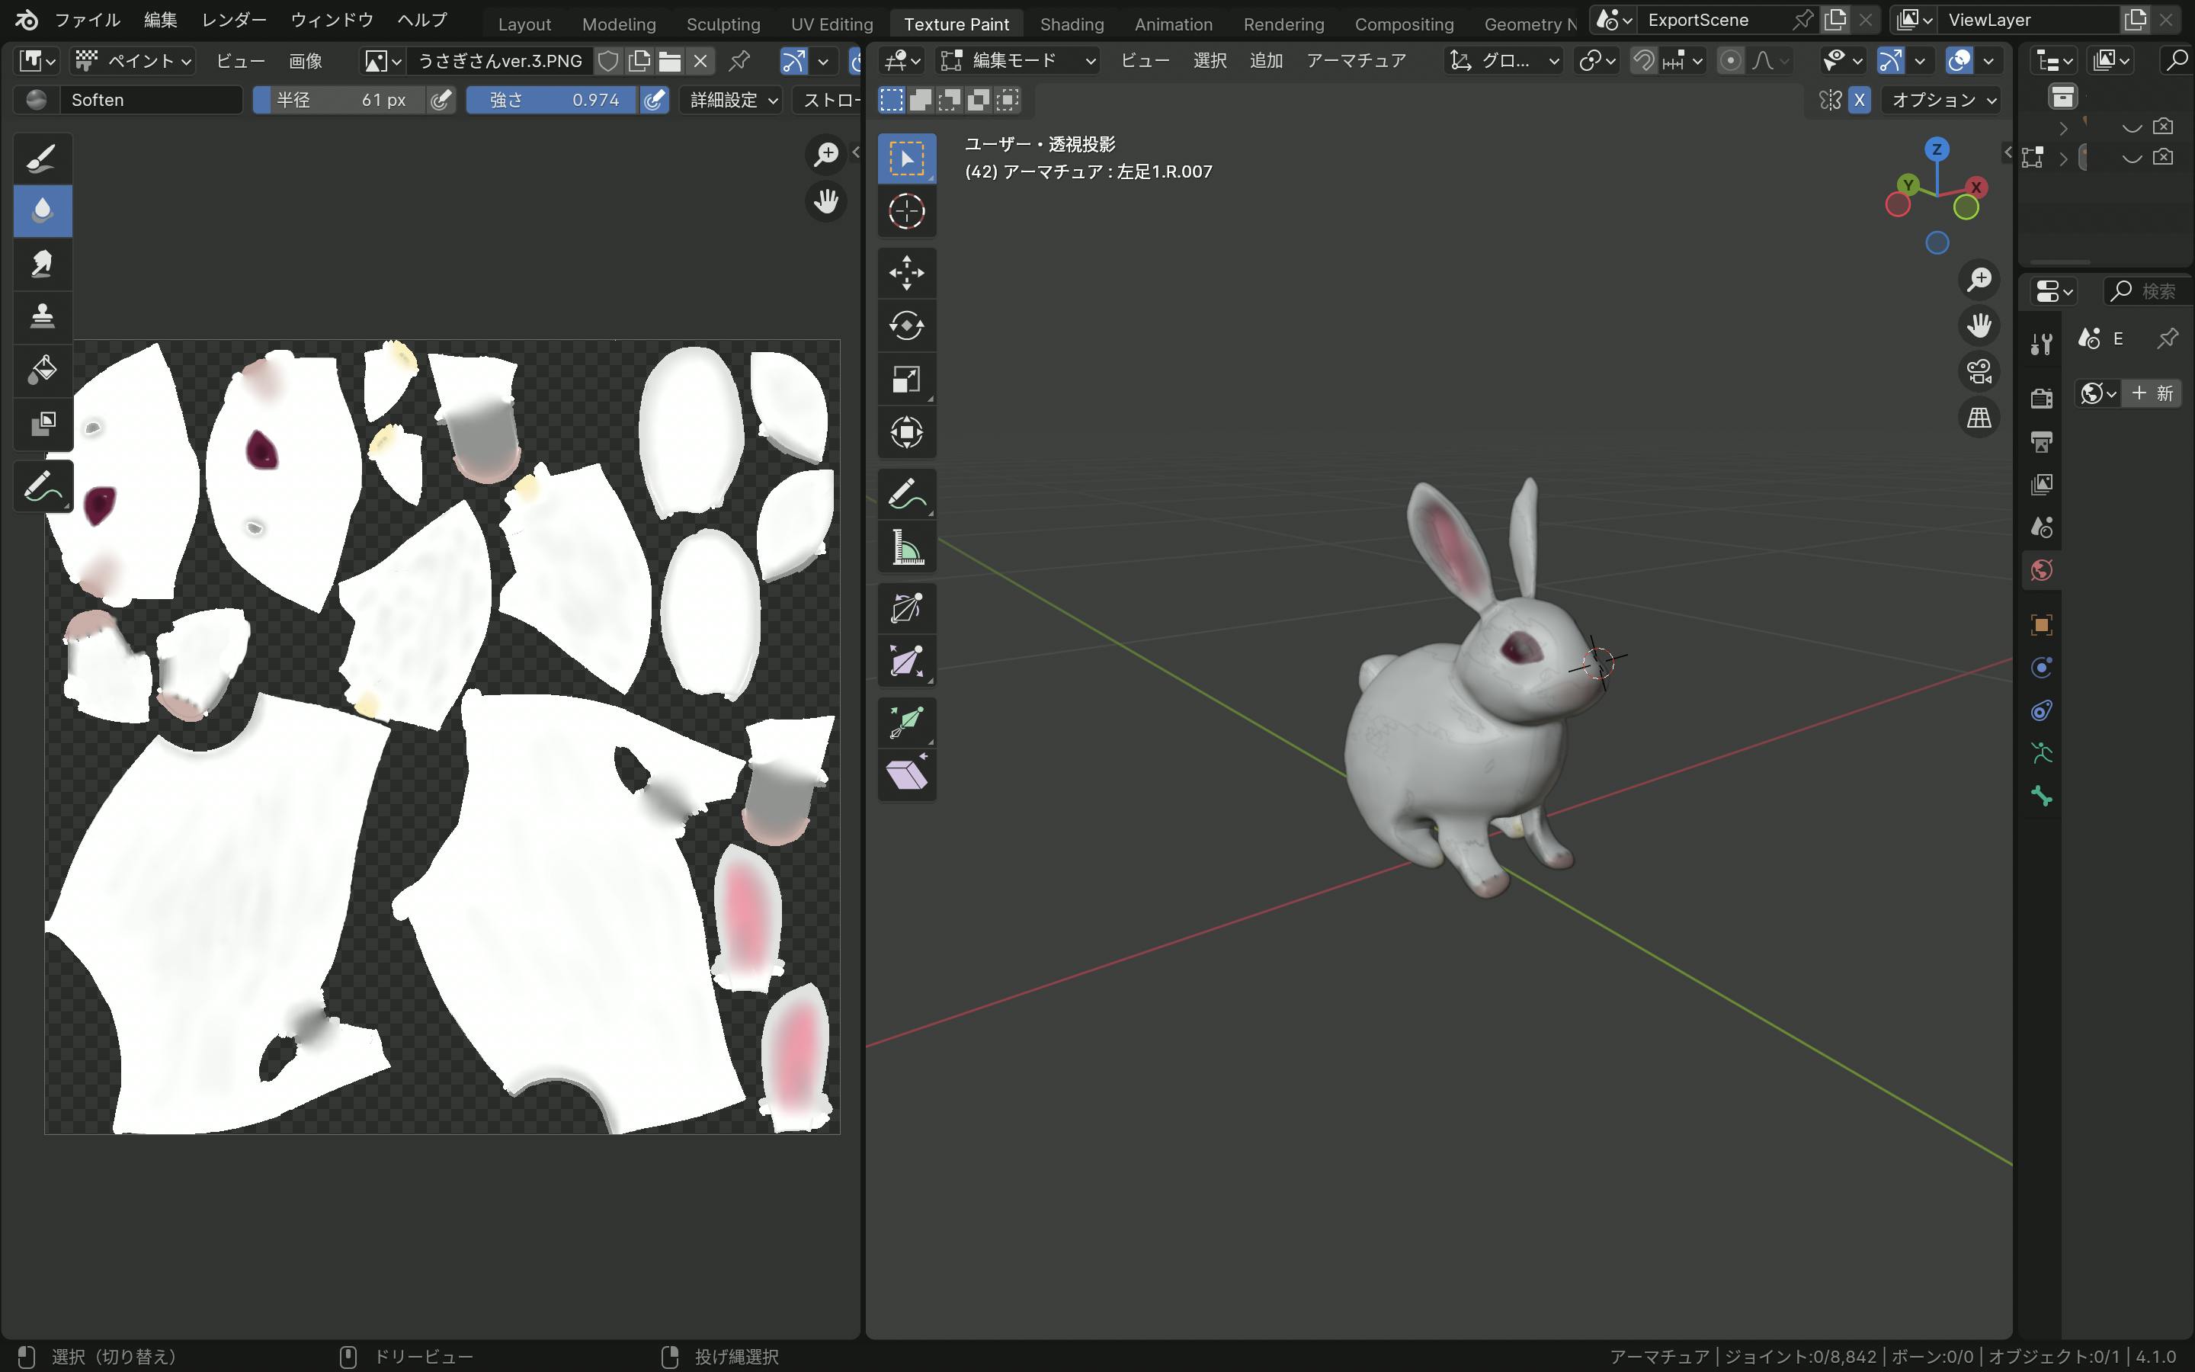
Task: Toggle strength pen pressure sensitivity
Action: click(654, 100)
